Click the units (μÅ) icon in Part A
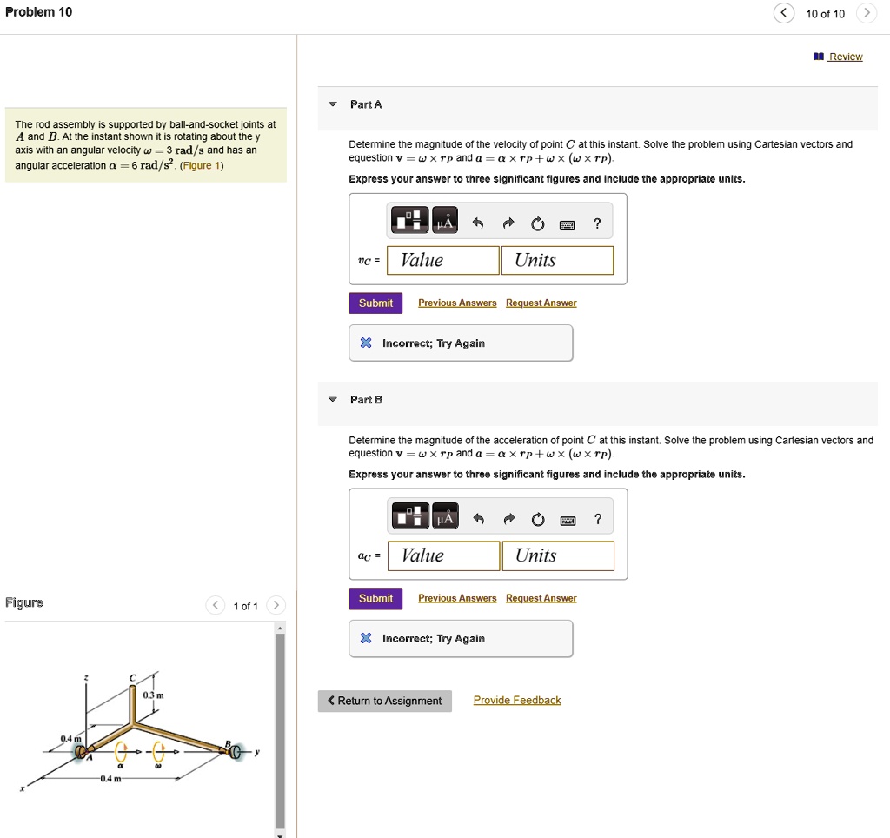890x838 pixels. coord(444,220)
